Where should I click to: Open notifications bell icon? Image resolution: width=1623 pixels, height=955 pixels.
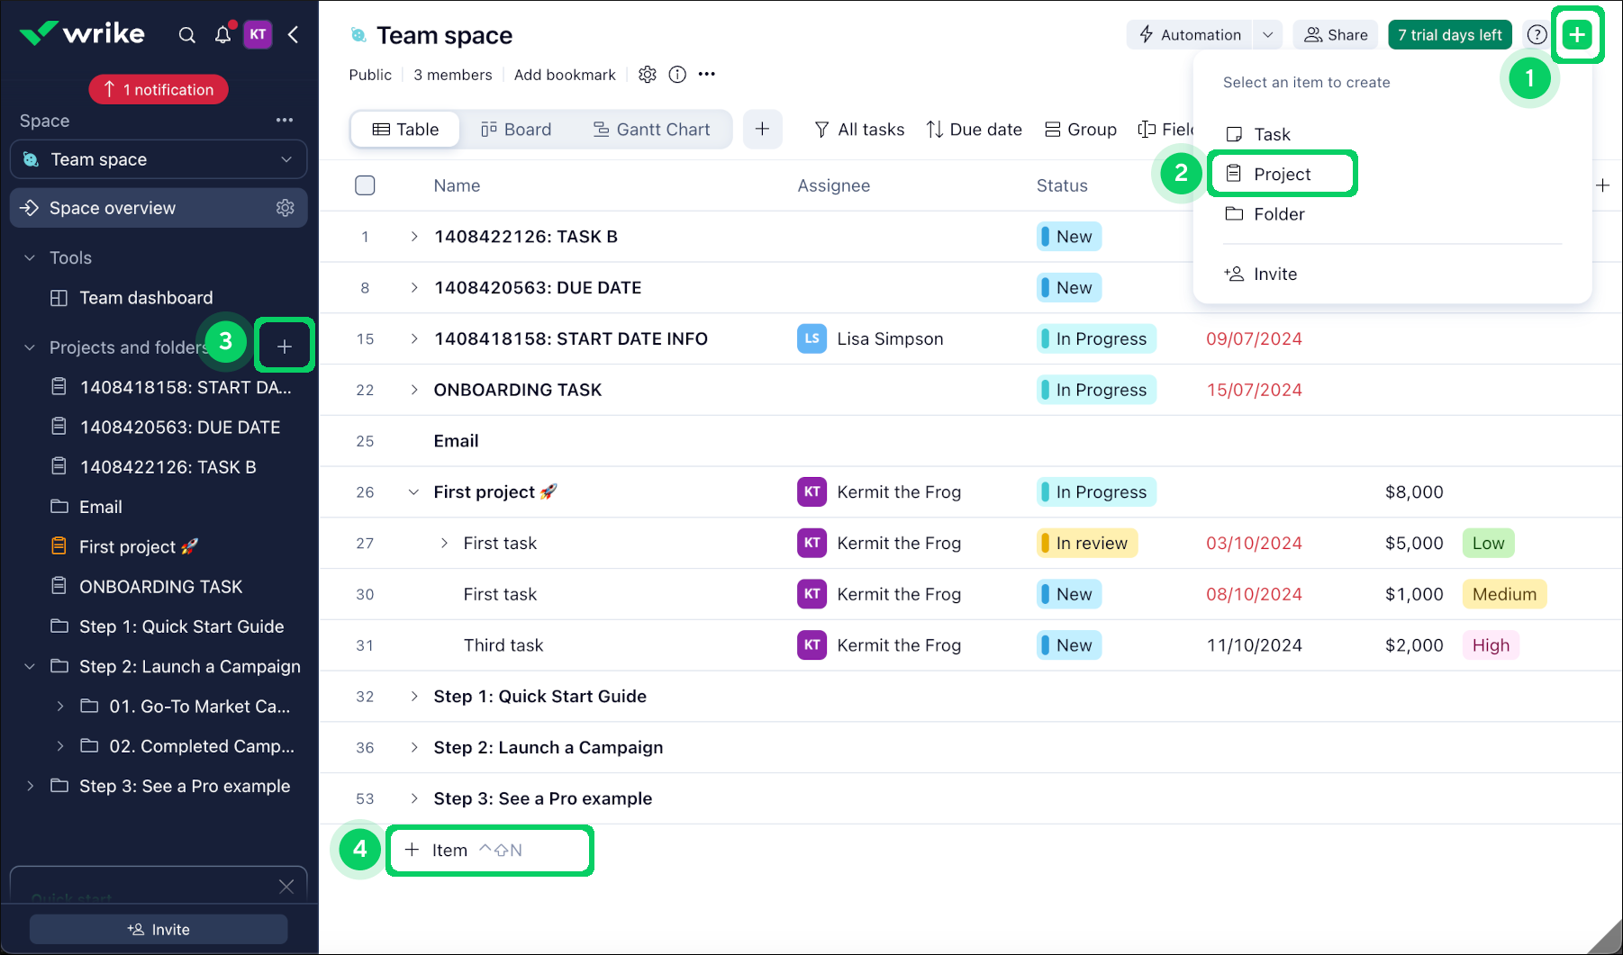click(222, 35)
